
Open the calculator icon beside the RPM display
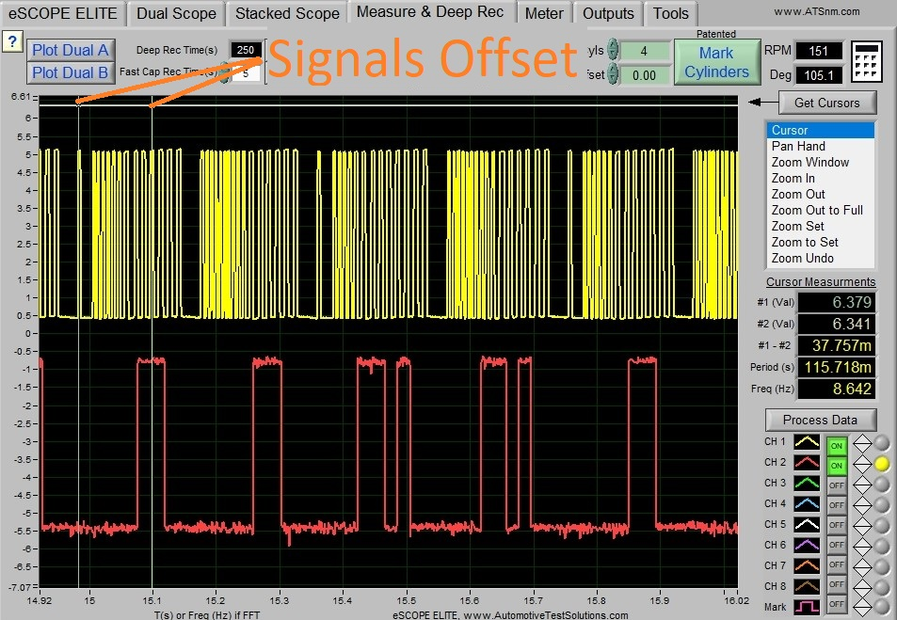[865, 60]
